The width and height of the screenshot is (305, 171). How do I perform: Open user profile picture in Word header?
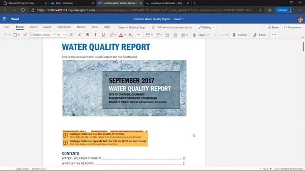(x=300, y=19)
